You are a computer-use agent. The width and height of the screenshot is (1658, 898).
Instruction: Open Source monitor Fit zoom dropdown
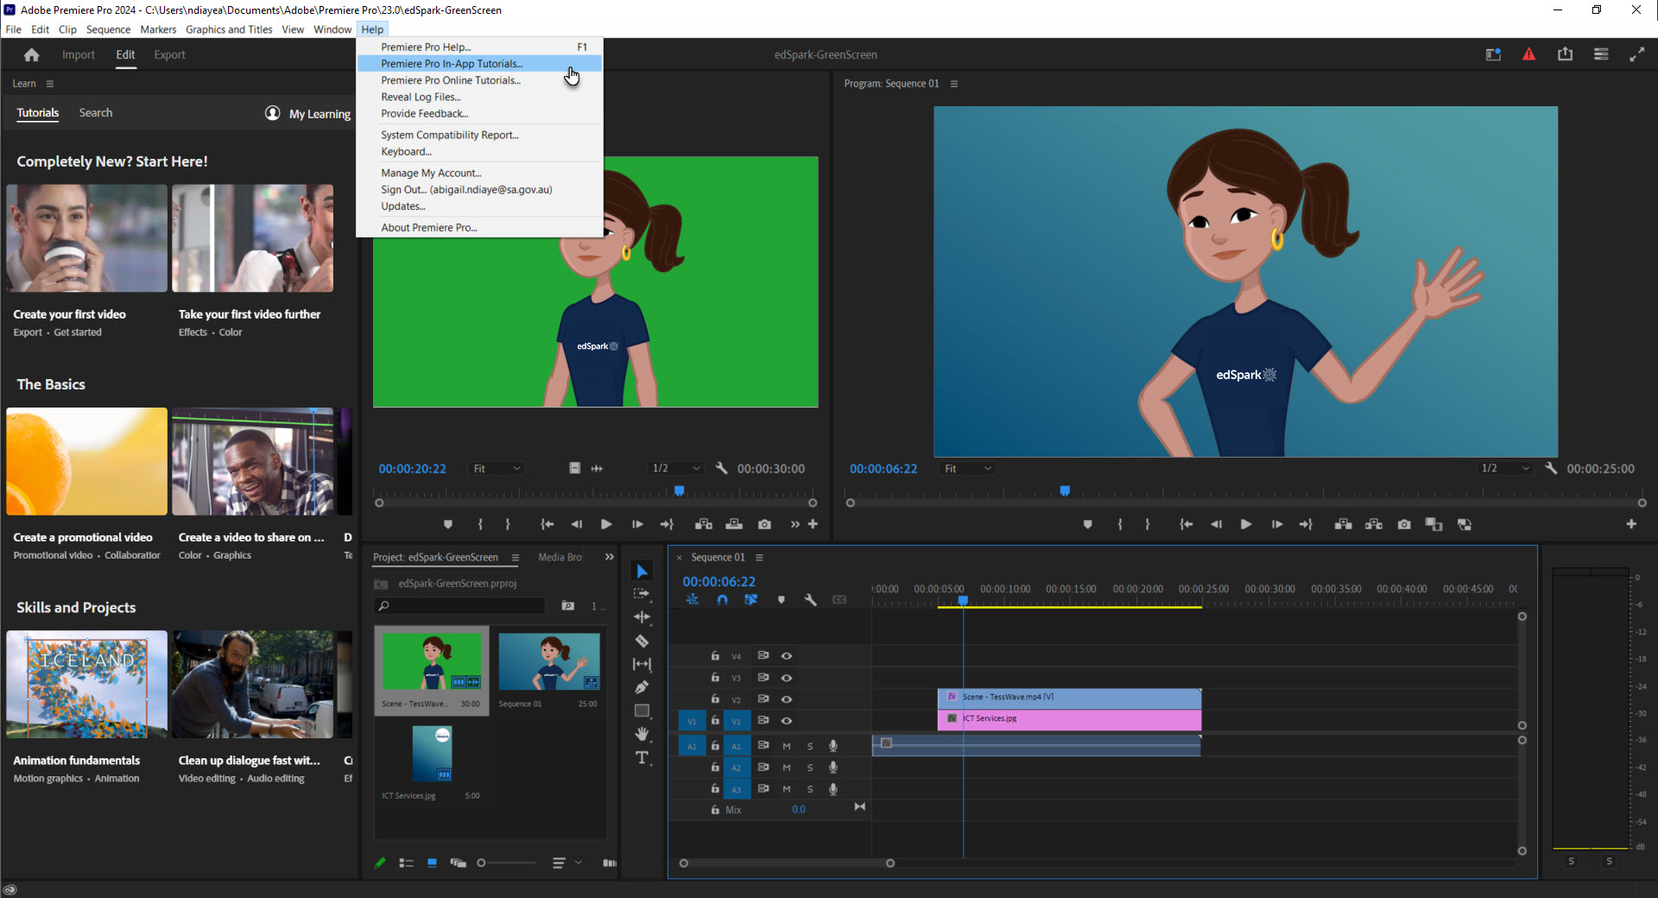click(497, 468)
